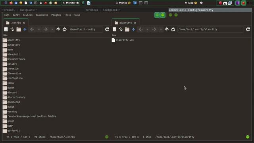
Task: Click left panel path bar /home/laci/.config
Action: coord(86,29)
